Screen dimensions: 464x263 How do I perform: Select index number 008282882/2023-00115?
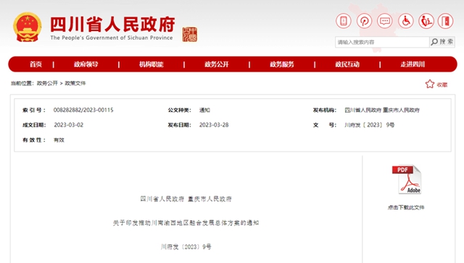83,110
